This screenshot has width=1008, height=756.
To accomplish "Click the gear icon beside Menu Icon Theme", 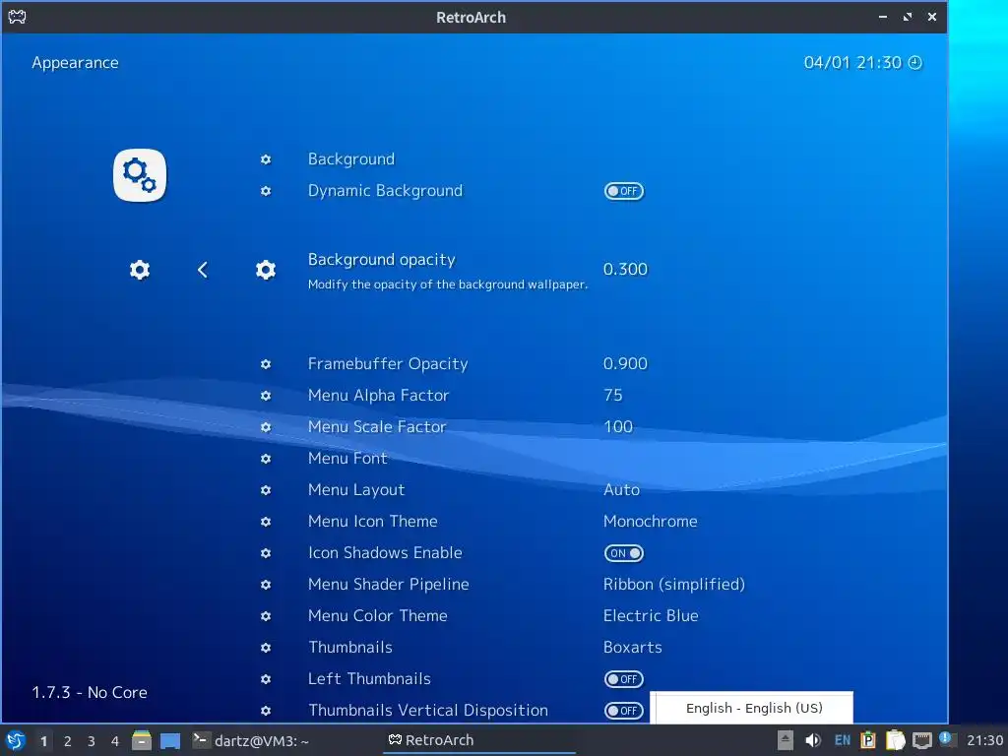I will coord(266,522).
